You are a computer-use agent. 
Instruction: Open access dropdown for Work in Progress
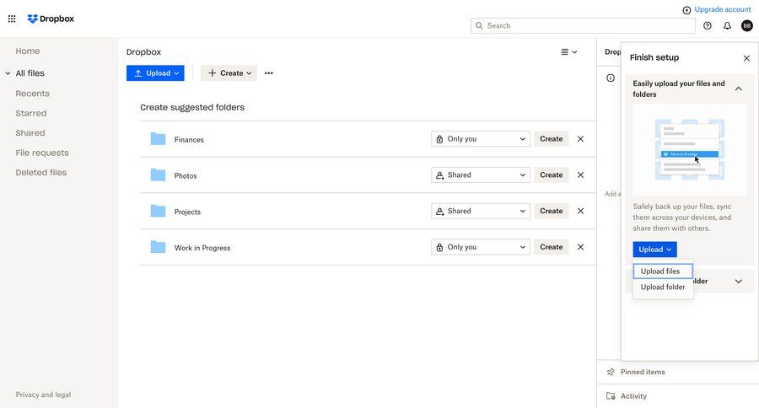pos(481,247)
